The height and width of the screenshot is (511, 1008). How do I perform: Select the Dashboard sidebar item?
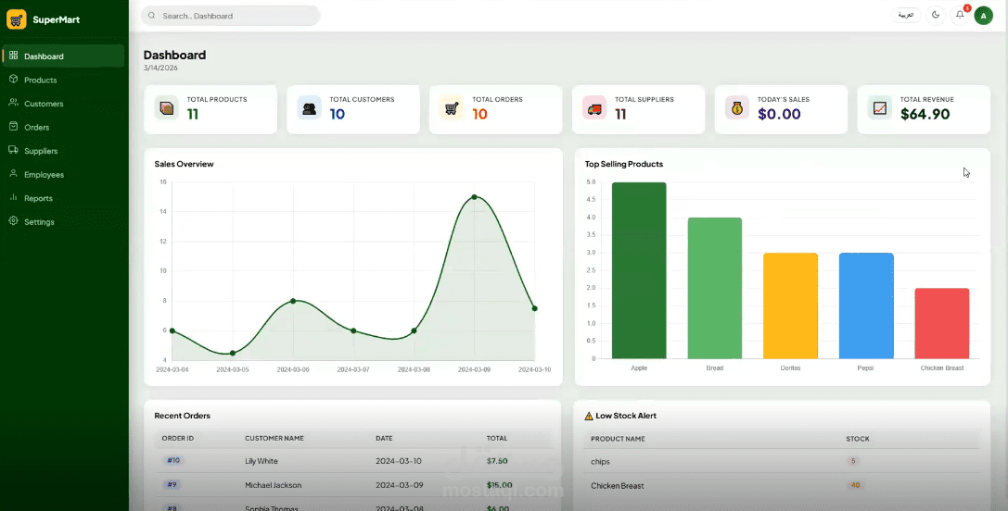[63, 56]
